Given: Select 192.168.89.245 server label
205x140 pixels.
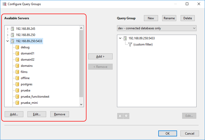Looking at the screenshot, I should 26,29.
